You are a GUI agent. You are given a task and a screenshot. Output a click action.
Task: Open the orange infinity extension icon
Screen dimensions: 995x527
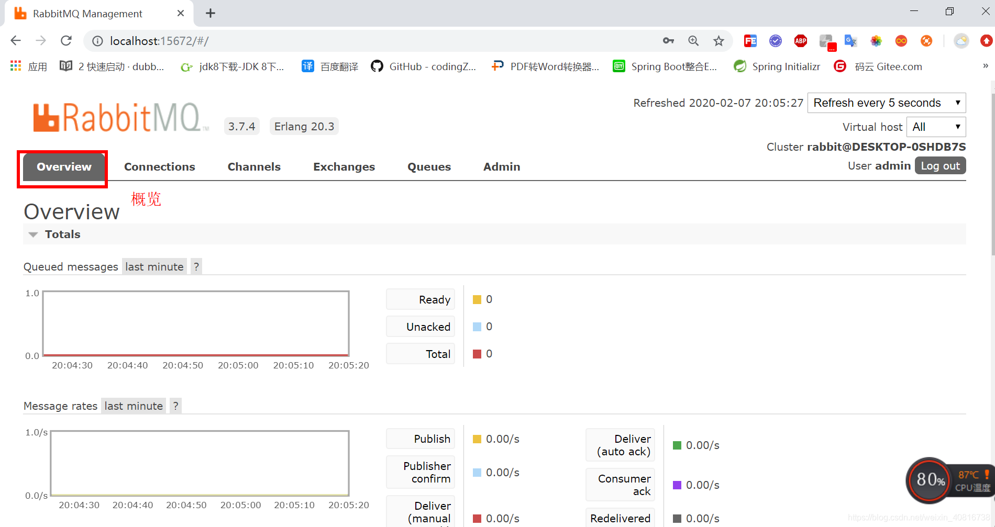(901, 41)
